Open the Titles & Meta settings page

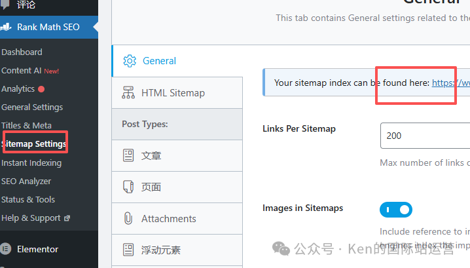[x=26, y=125]
